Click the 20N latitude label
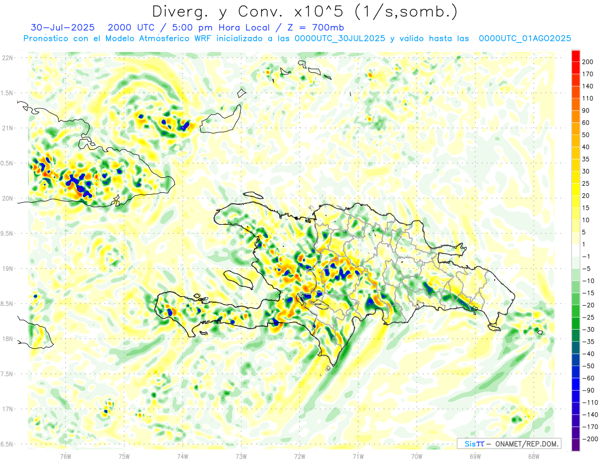 click(x=7, y=198)
